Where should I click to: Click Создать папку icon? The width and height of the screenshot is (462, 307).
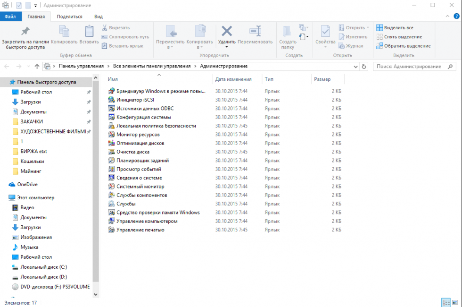(x=287, y=31)
